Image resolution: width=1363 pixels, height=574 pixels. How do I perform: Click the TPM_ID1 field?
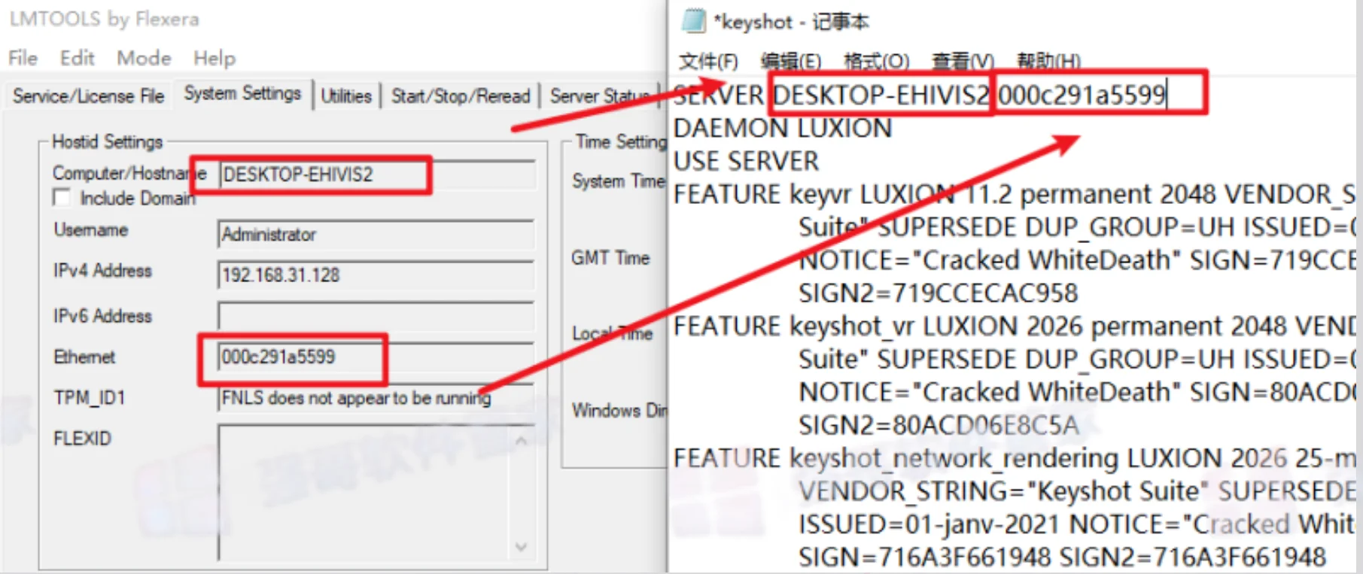pos(376,397)
